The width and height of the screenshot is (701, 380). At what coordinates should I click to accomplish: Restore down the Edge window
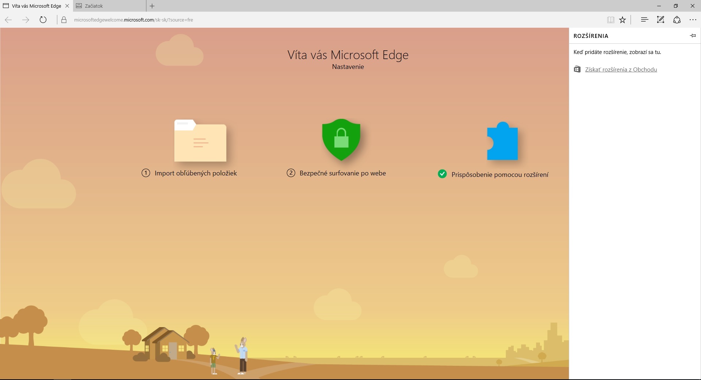(x=676, y=6)
